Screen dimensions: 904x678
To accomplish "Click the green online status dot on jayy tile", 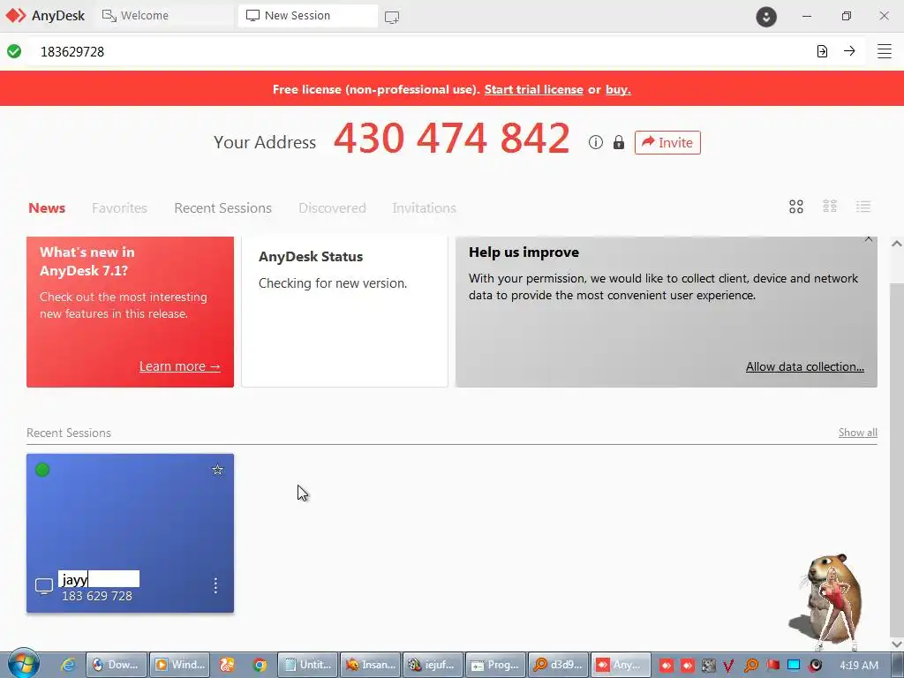I will coord(42,470).
